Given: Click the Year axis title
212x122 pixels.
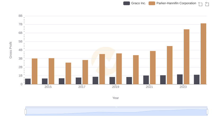Looking at the screenshot, I should pos(116,98).
